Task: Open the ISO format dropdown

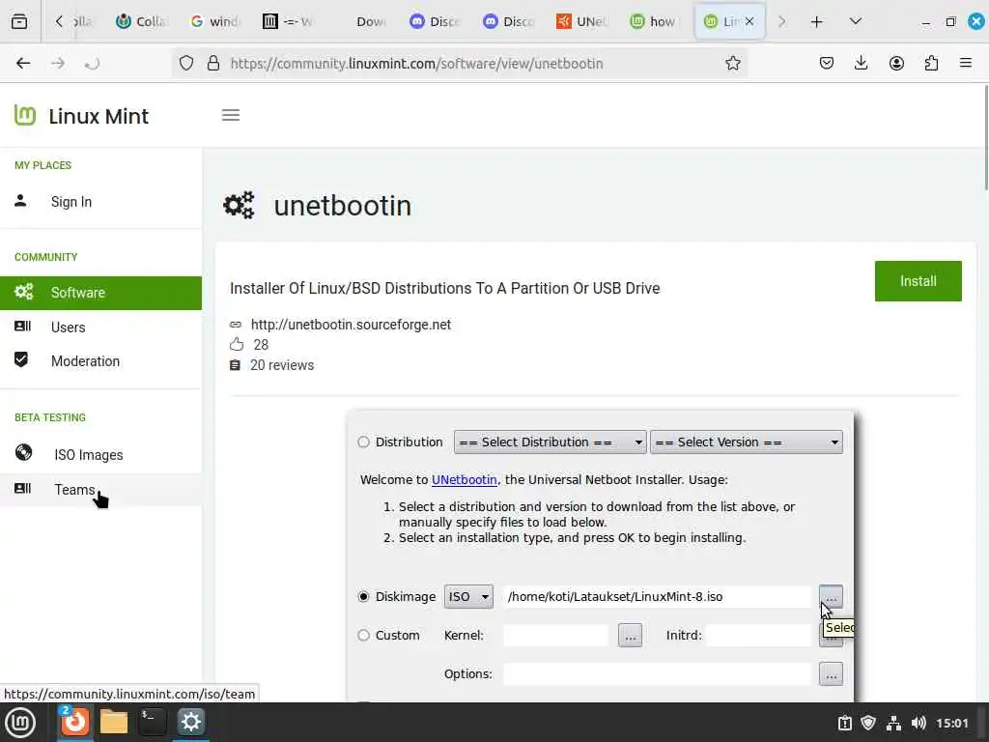Action: tap(468, 596)
